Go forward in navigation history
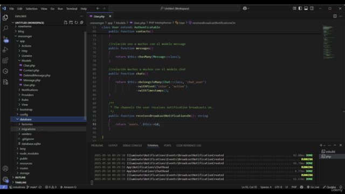This screenshot has height=194, width=345. tap(104, 9)
